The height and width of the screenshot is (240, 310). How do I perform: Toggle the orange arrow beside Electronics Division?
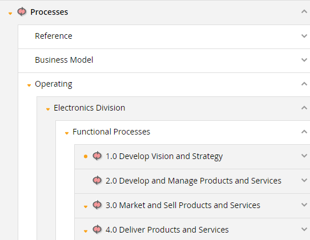[x=48, y=109]
